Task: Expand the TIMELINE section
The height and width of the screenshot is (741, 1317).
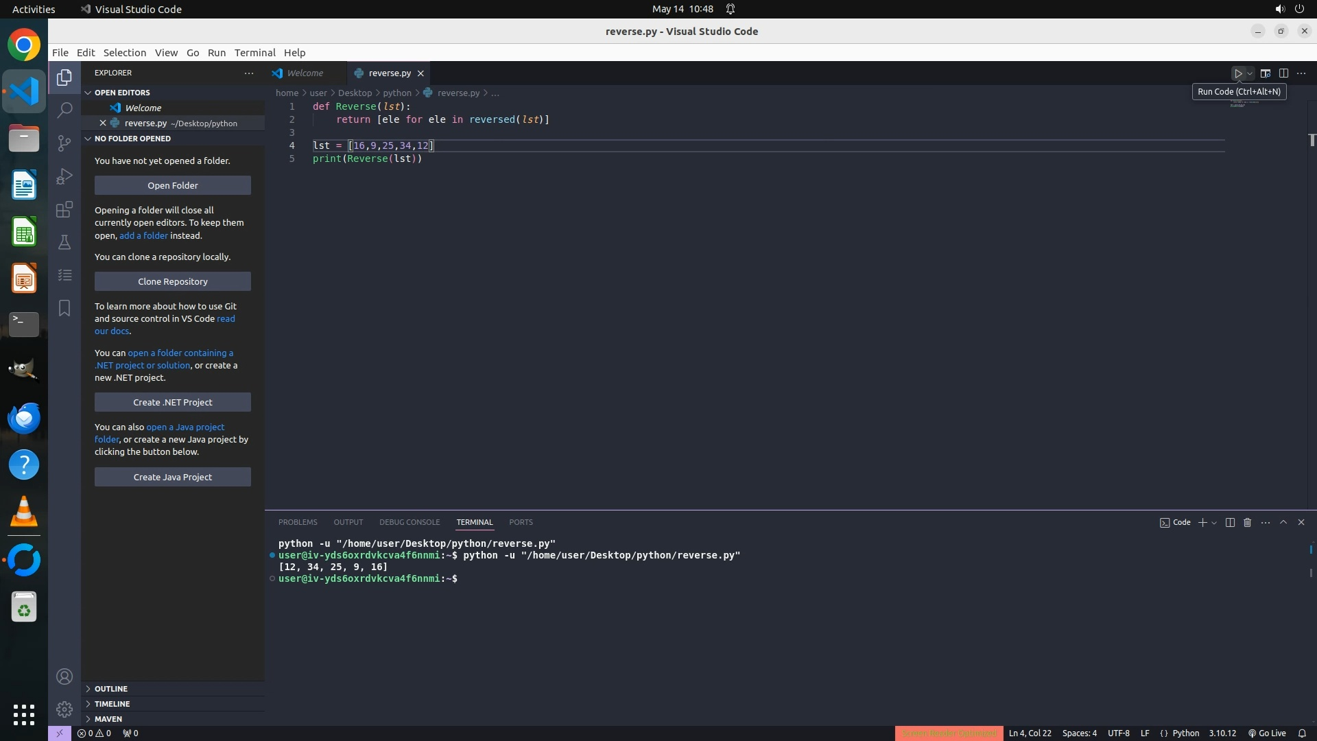Action: [112, 704]
